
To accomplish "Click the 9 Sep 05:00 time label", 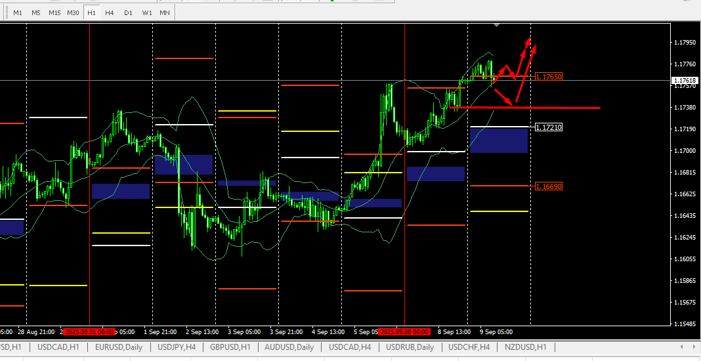I will coord(496,332).
